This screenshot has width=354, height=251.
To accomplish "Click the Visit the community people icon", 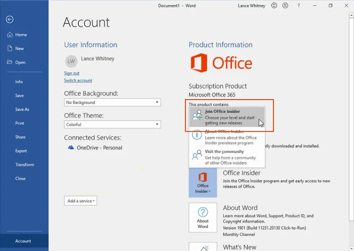I will tap(197, 155).
